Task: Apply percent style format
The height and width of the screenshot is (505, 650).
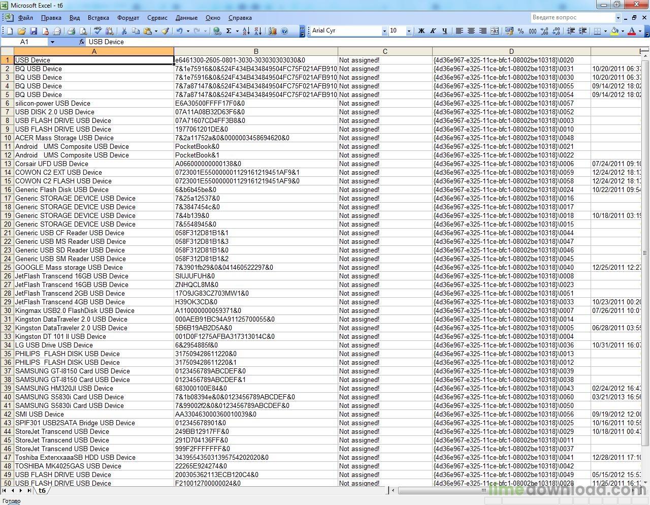Action: coord(521,31)
